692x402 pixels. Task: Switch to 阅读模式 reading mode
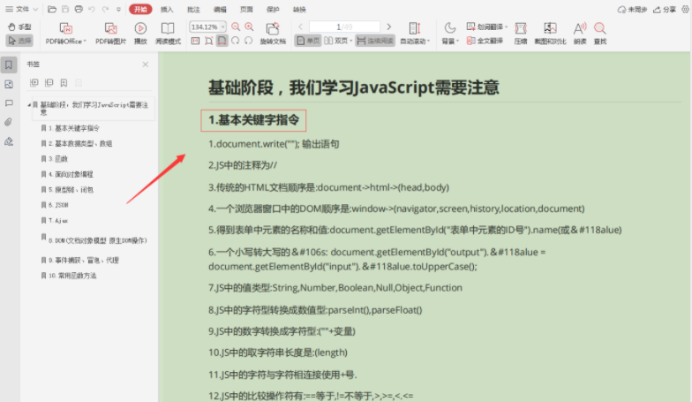168,34
